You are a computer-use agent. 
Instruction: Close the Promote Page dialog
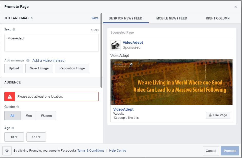pos(236,7)
